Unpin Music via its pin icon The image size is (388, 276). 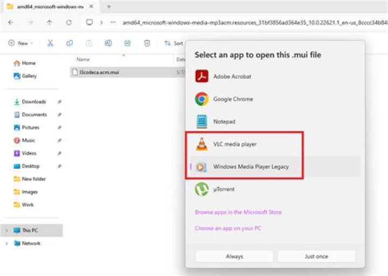pos(59,140)
